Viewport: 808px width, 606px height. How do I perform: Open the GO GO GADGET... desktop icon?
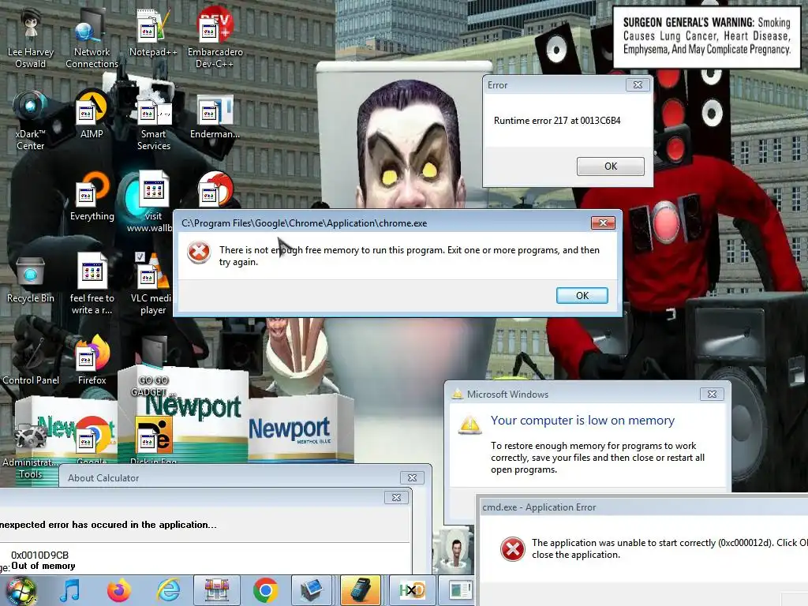point(153,366)
